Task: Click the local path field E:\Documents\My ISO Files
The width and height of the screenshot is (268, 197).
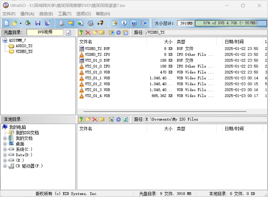Action: tap(206, 119)
